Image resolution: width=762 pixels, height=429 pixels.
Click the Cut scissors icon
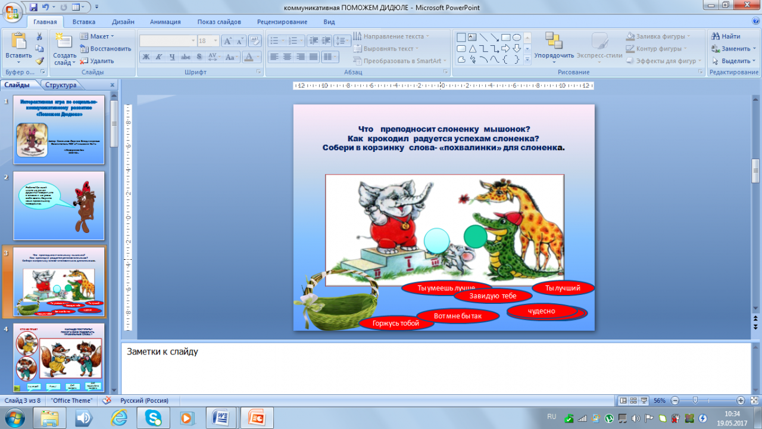click(x=39, y=37)
